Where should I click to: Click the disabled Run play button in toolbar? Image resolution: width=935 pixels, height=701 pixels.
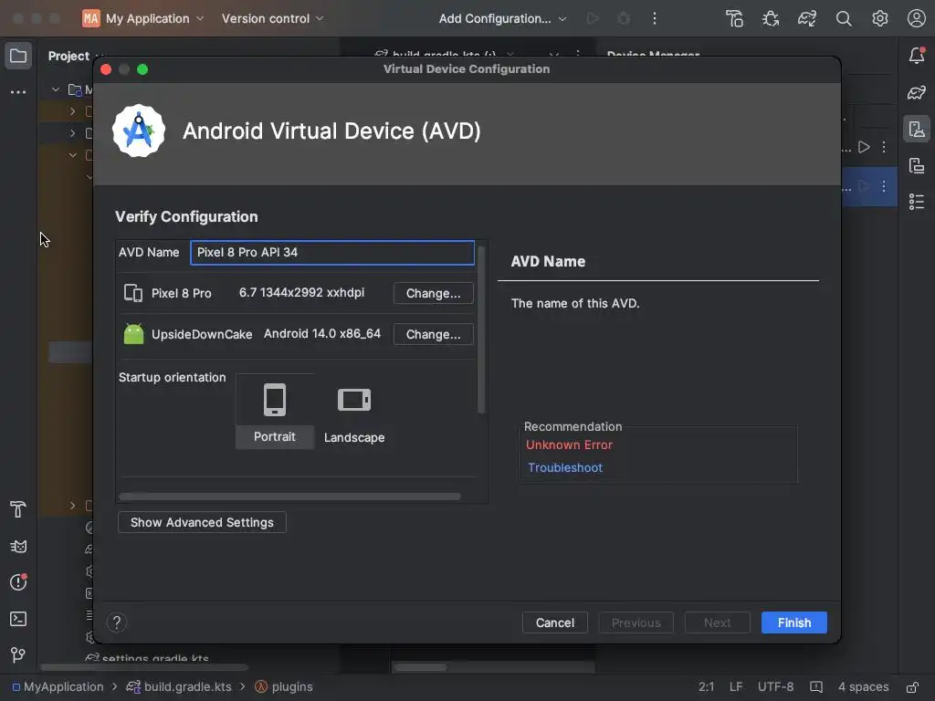(x=592, y=18)
